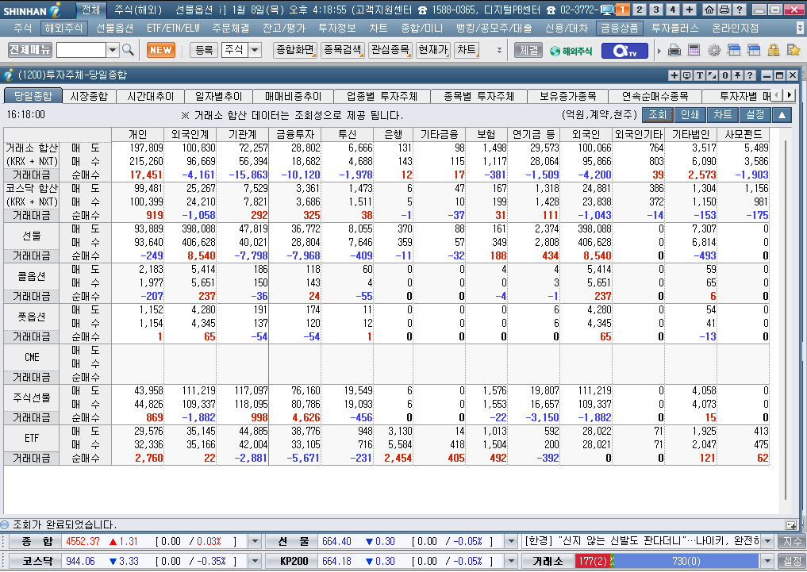Image resolution: width=807 pixels, height=572 pixels.
Task: Click the toolbar printer icon
Action: tap(674, 51)
